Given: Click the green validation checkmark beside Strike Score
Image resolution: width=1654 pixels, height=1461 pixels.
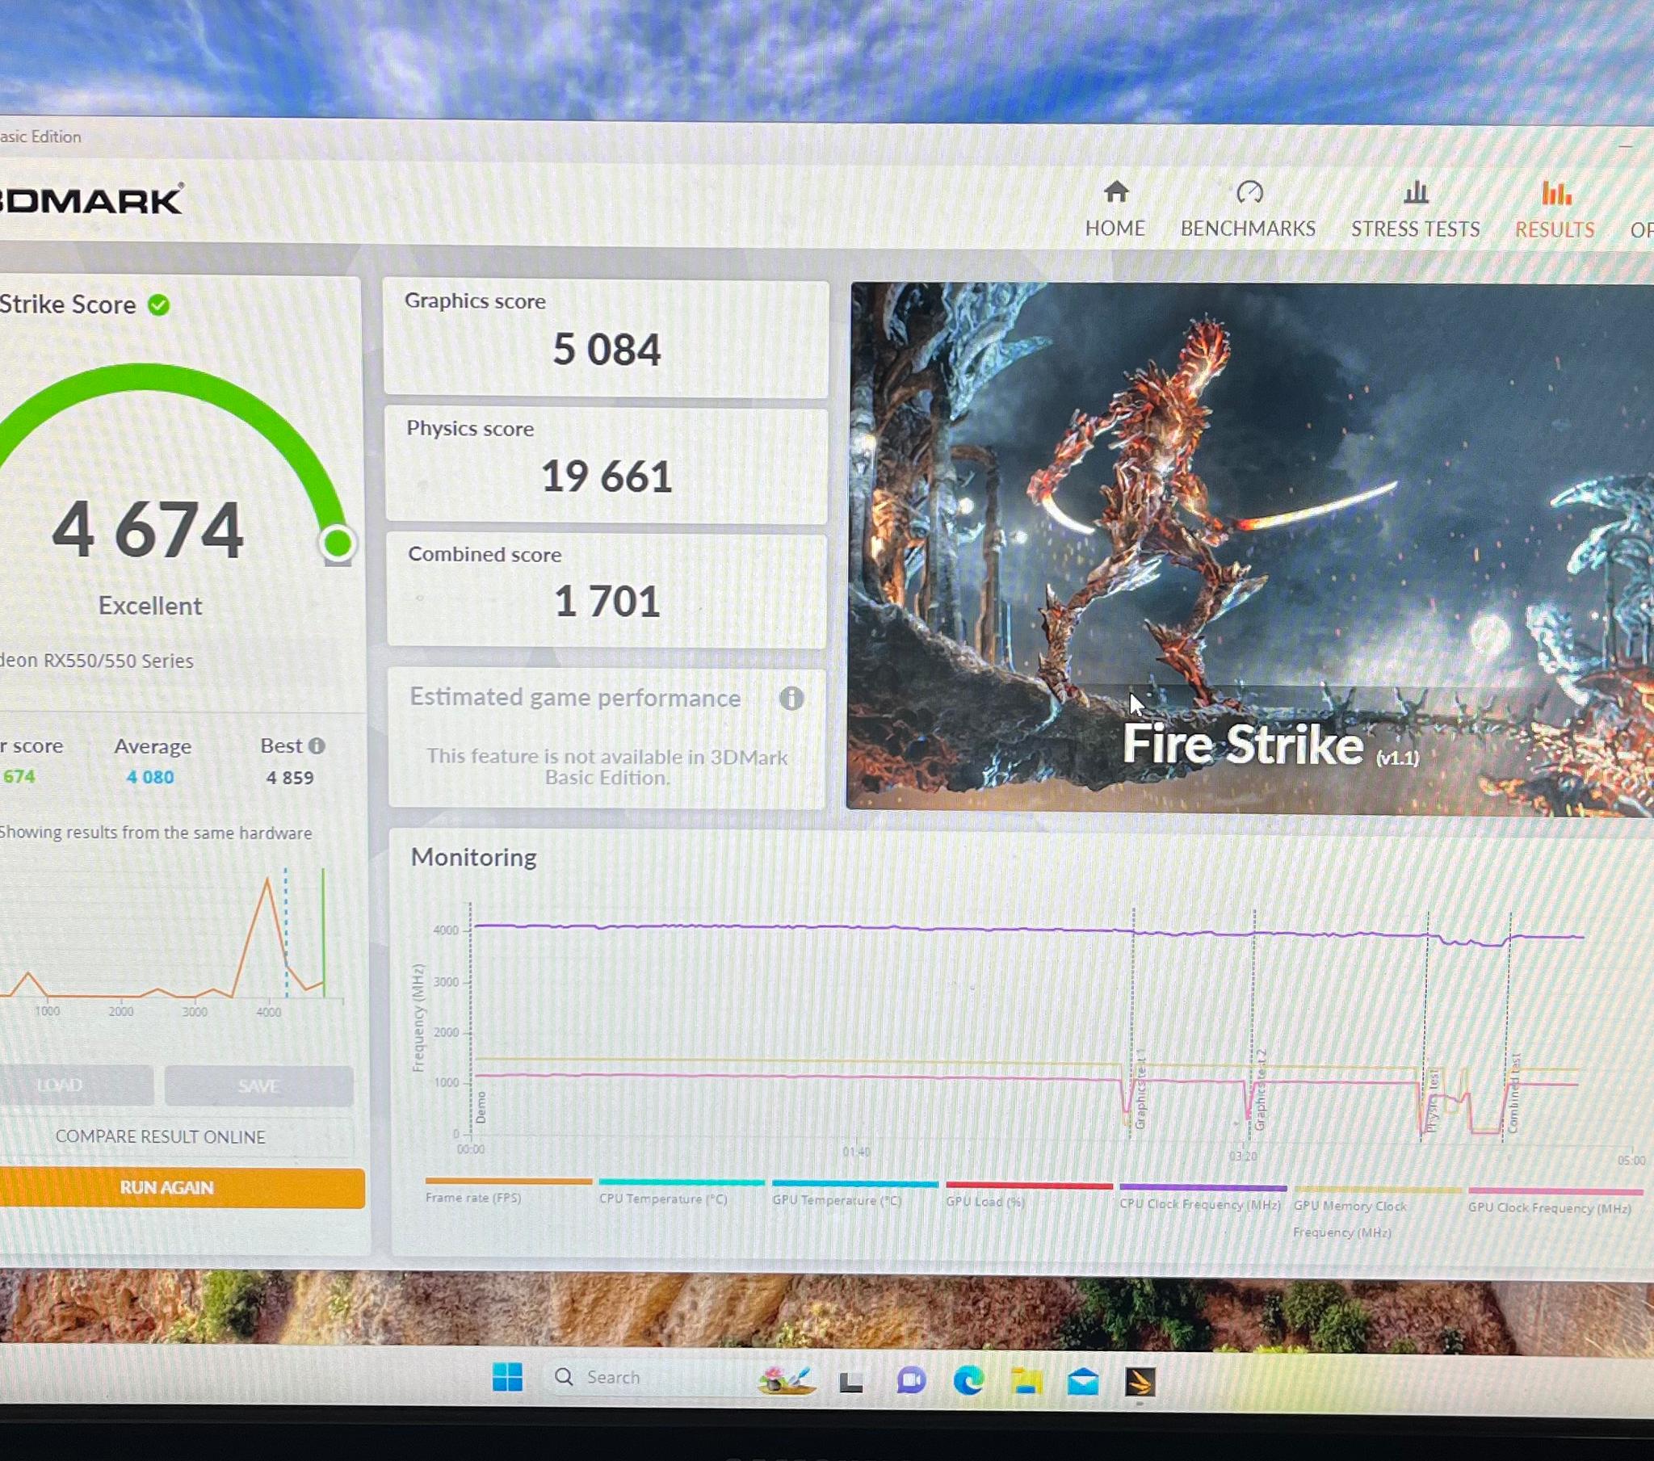Looking at the screenshot, I should [159, 305].
